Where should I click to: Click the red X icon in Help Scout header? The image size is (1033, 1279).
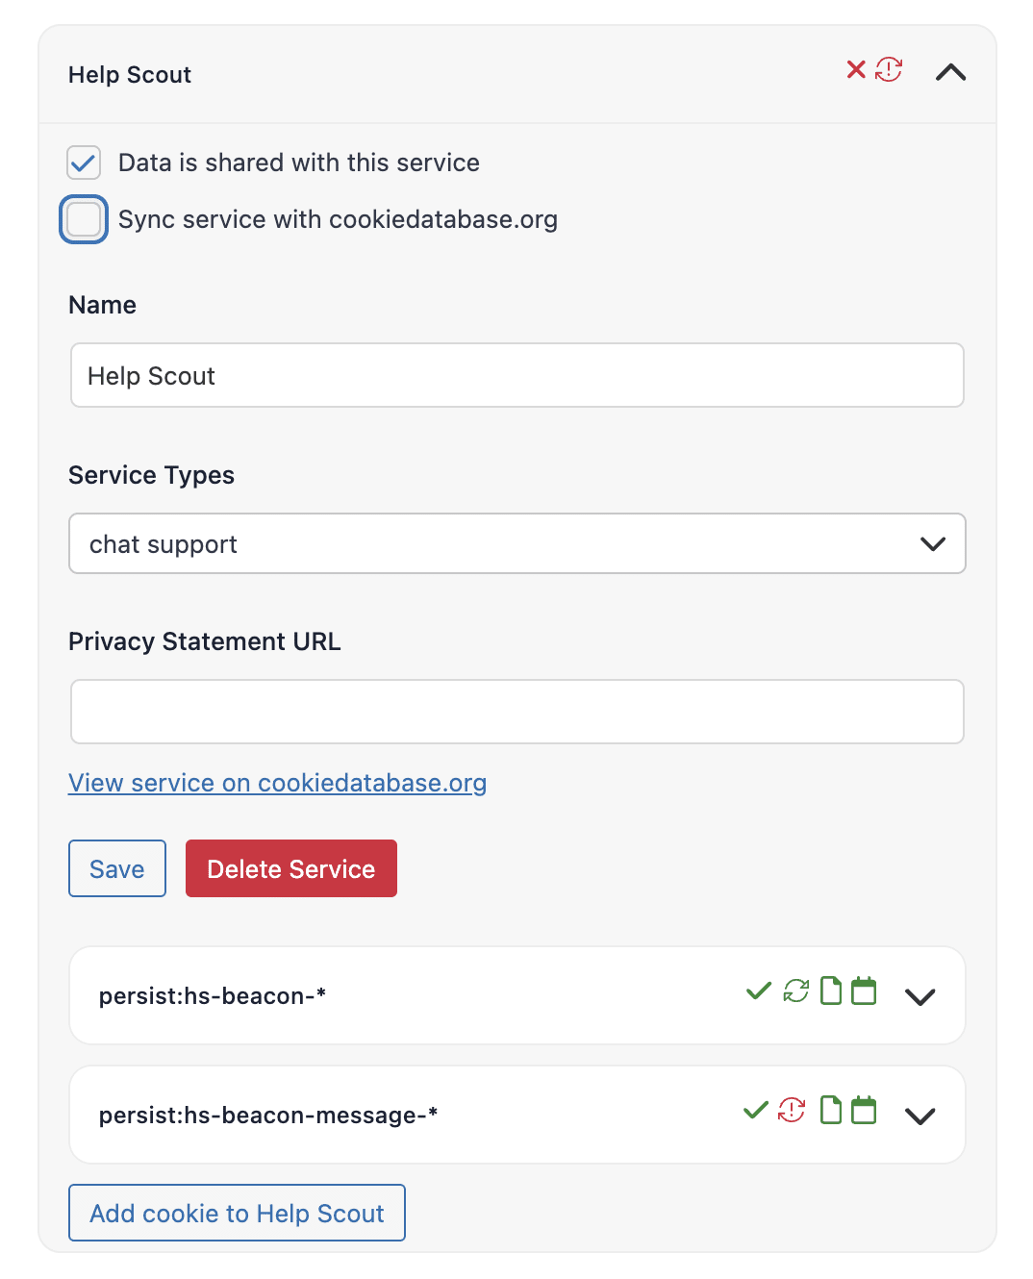point(856,70)
